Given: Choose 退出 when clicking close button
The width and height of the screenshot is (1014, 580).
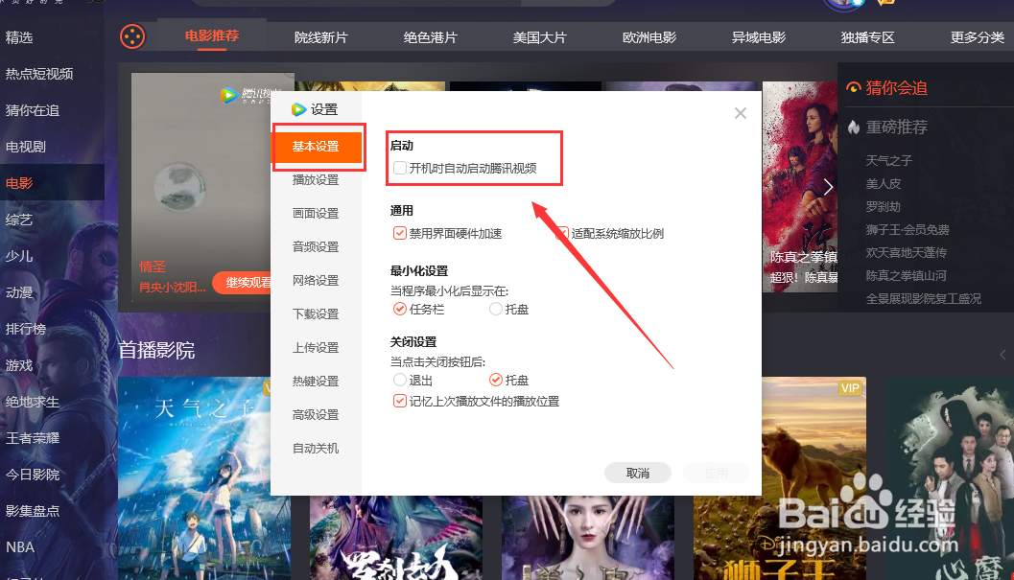Looking at the screenshot, I should pos(400,381).
